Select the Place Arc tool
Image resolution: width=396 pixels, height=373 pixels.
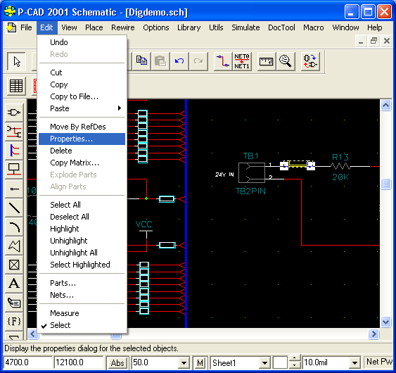tap(14, 227)
